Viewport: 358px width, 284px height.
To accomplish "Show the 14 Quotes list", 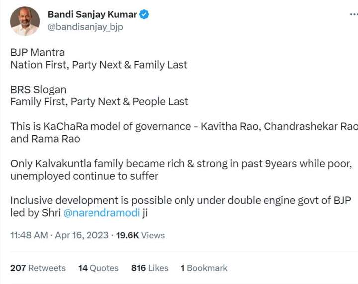I will pyautogui.click(x=98, y=268).
